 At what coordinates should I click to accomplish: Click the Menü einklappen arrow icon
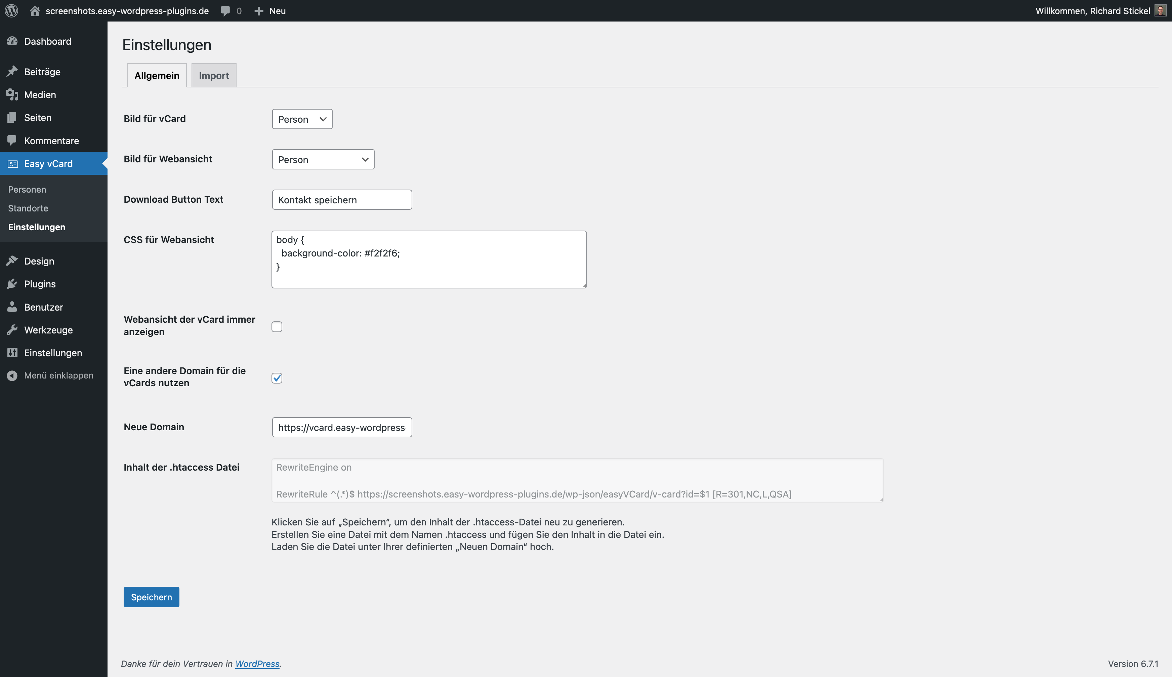coord(12,375)
